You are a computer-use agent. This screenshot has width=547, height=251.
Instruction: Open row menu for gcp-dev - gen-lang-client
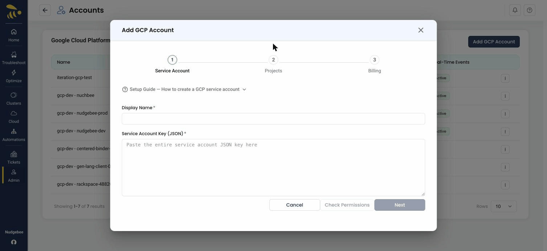pos(505,167)
